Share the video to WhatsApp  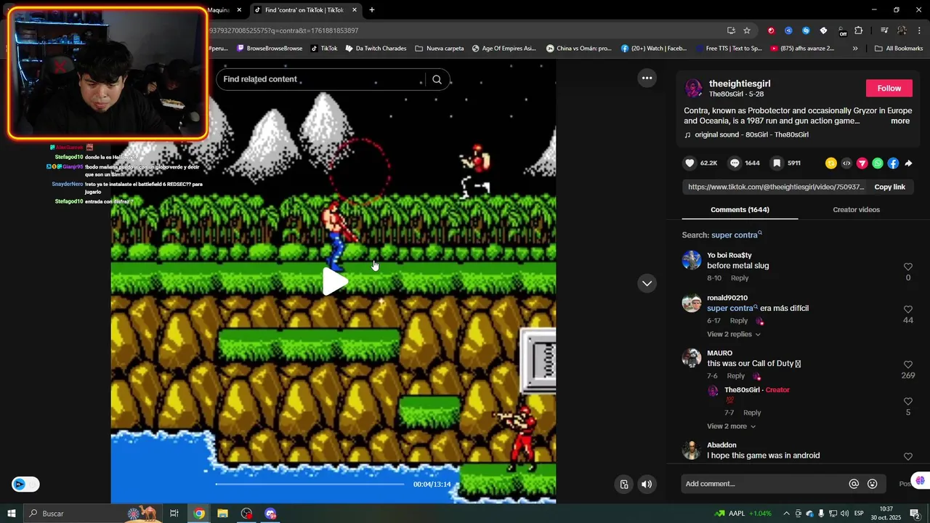(x=878, y=163)
